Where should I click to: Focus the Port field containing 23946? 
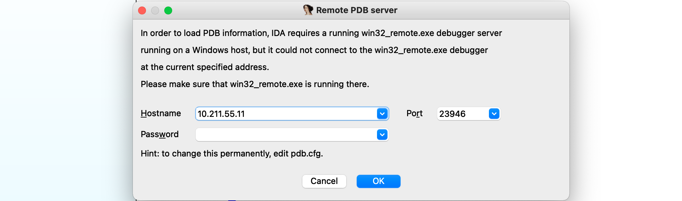[462, 114]
